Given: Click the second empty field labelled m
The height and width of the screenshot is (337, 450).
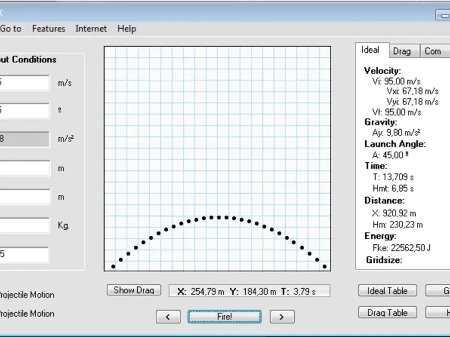Looking at the screenshot, I should click(25, 197).
